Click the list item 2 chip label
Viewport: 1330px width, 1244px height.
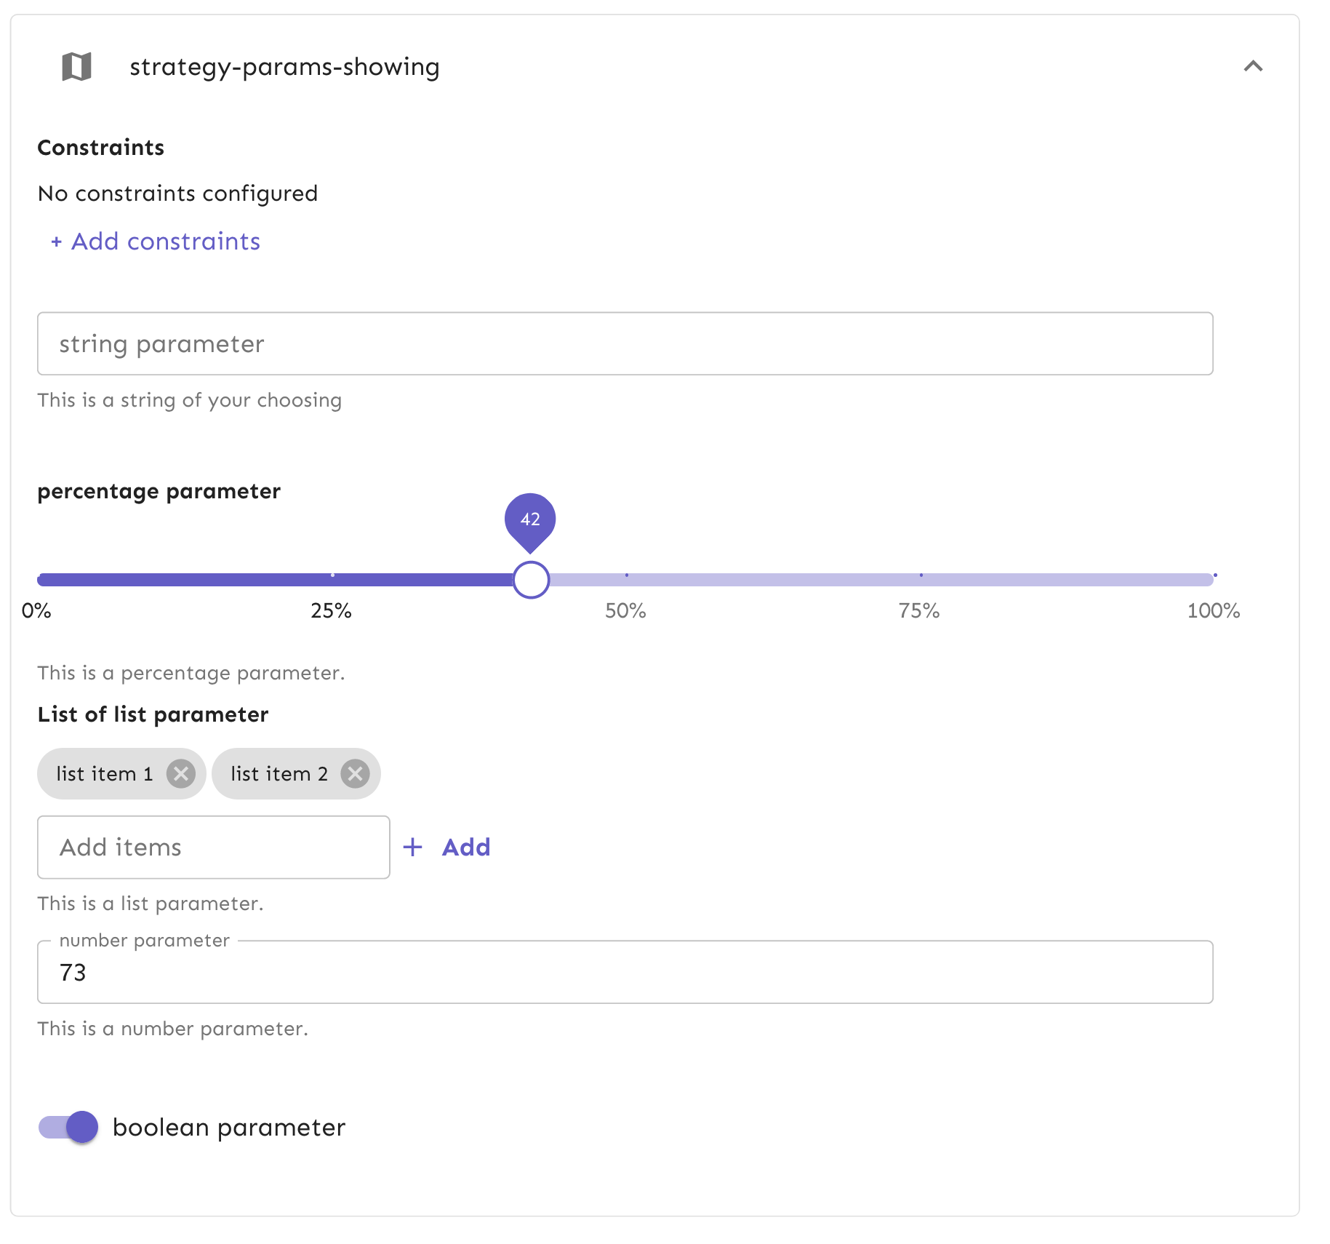coord(279,774)
